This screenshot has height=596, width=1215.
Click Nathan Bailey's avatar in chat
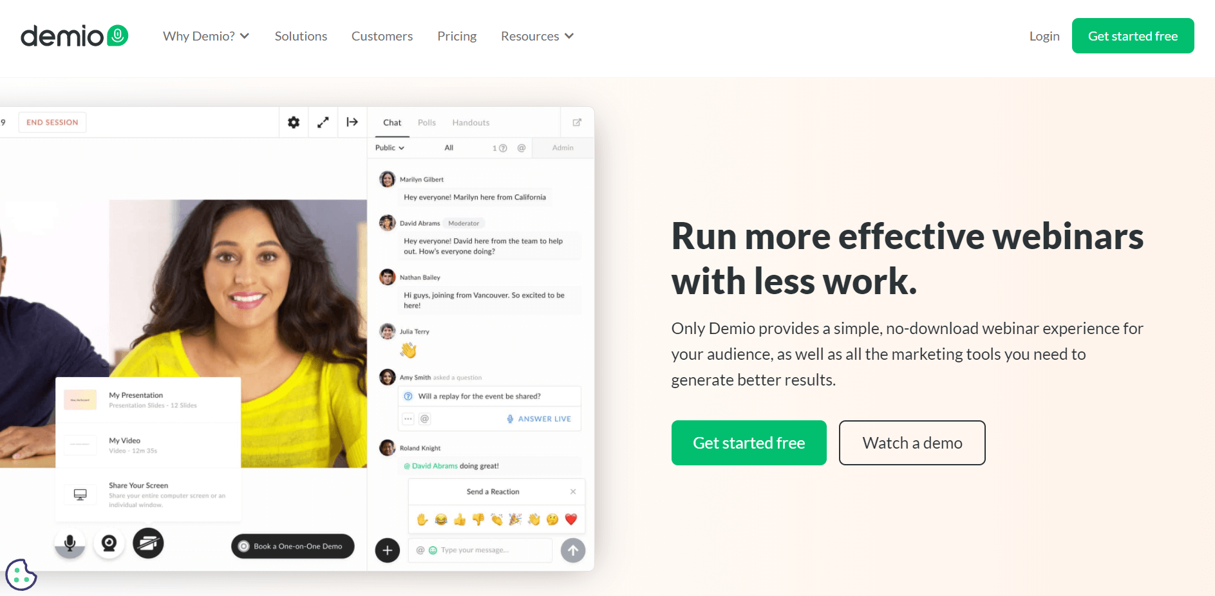[387, 277]
